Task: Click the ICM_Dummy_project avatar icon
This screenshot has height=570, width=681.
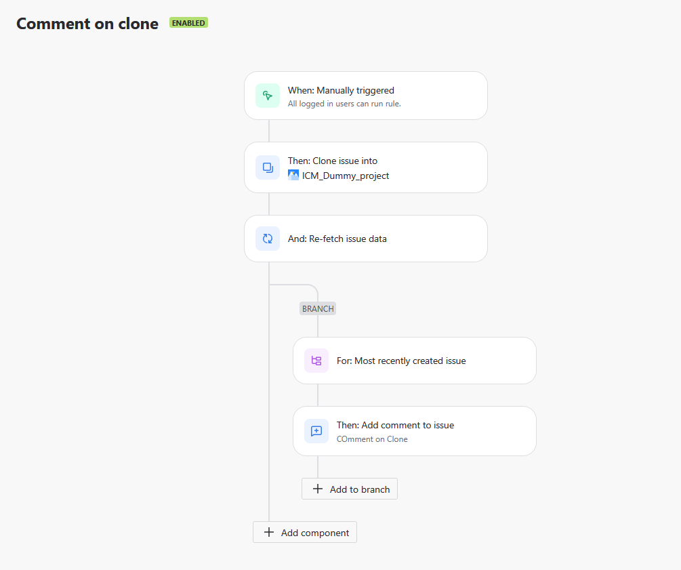Action: pyautogui.click(x=293, y=175)
